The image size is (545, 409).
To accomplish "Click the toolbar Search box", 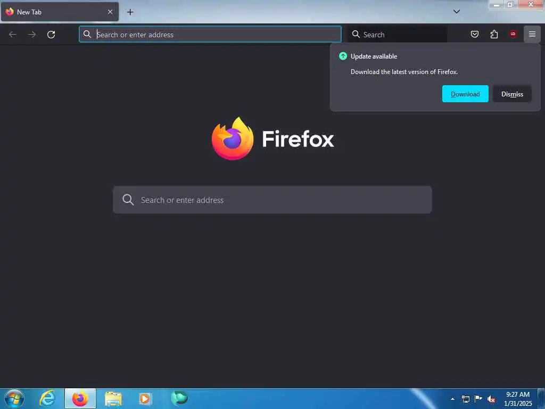I will (397, 34).
